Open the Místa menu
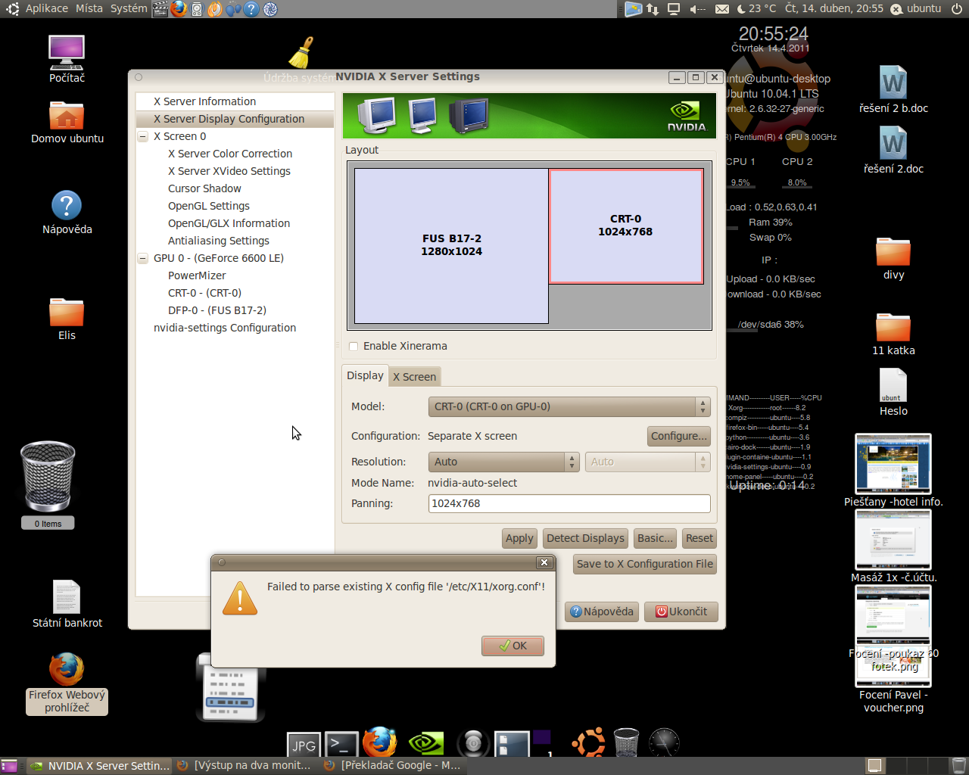 (89, 8)
